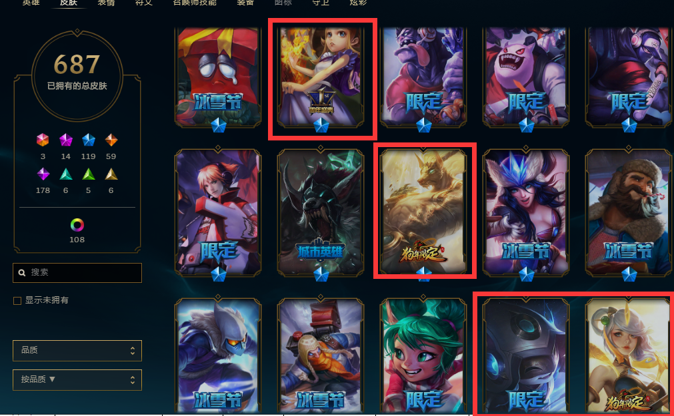Screen dimensions: 674x416
Task: Click the magnifier icon in the search box
Action: [x=21, y=273]
